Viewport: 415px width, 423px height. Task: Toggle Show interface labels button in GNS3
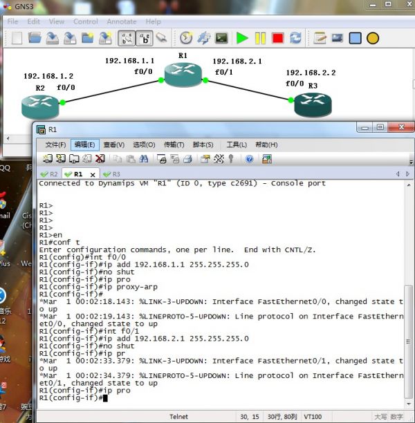pyautogui.click(x=127, y=38)
